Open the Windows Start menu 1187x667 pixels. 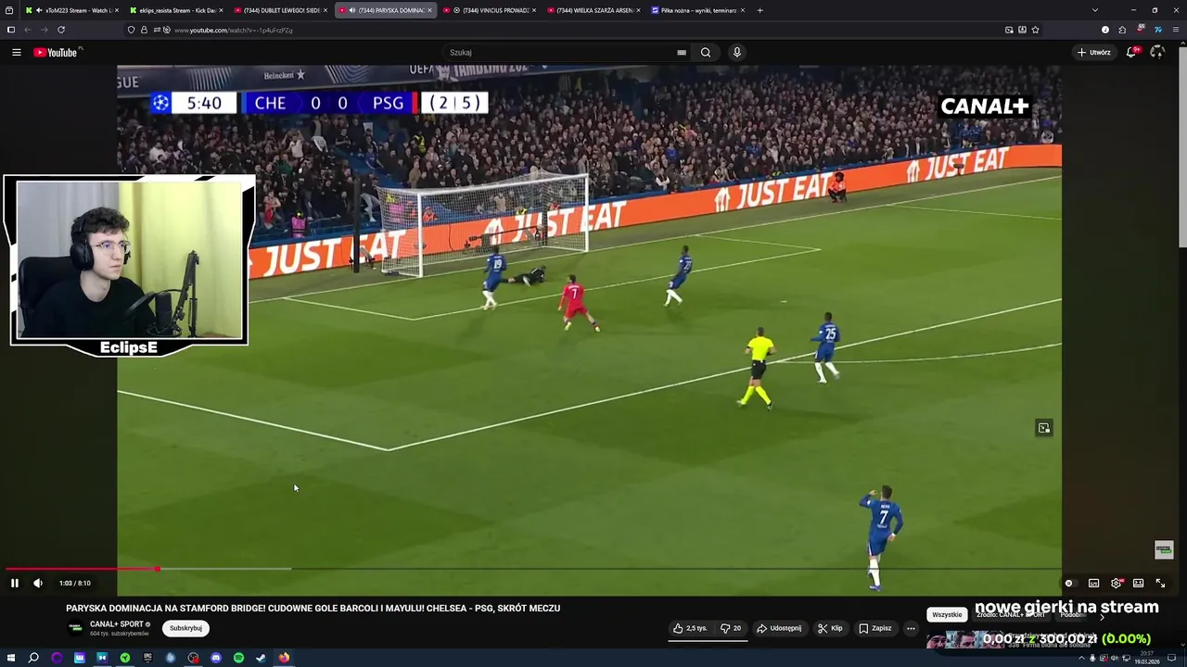(x=11, y=658)
